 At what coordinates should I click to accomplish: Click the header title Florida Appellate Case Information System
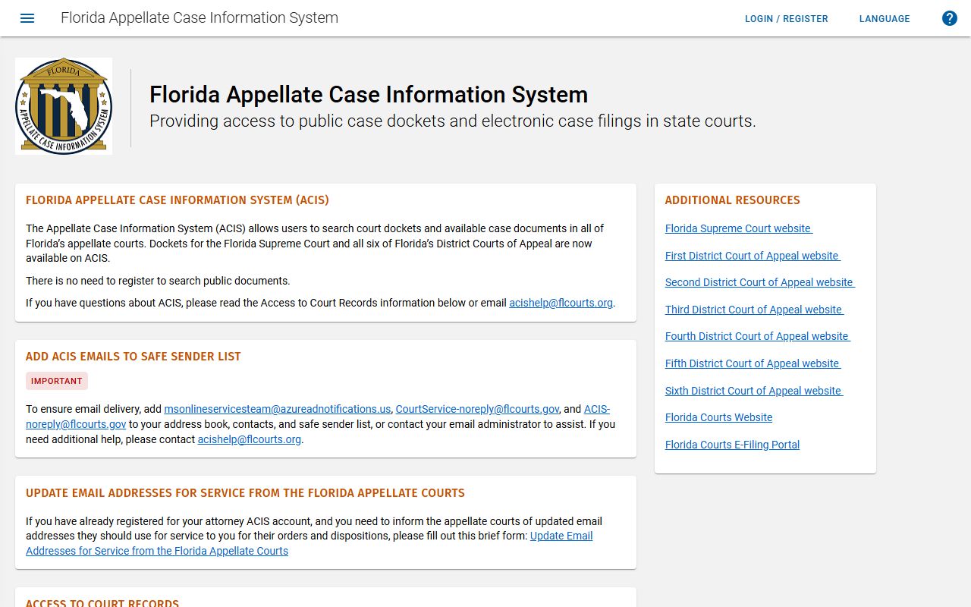[200, 17]
